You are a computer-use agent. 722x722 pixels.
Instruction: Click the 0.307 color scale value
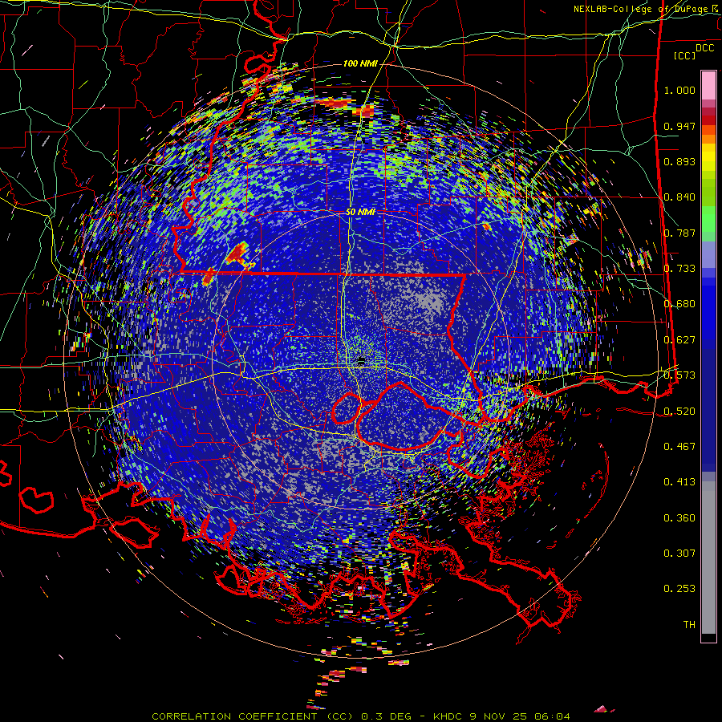click(x=679, y=554)
